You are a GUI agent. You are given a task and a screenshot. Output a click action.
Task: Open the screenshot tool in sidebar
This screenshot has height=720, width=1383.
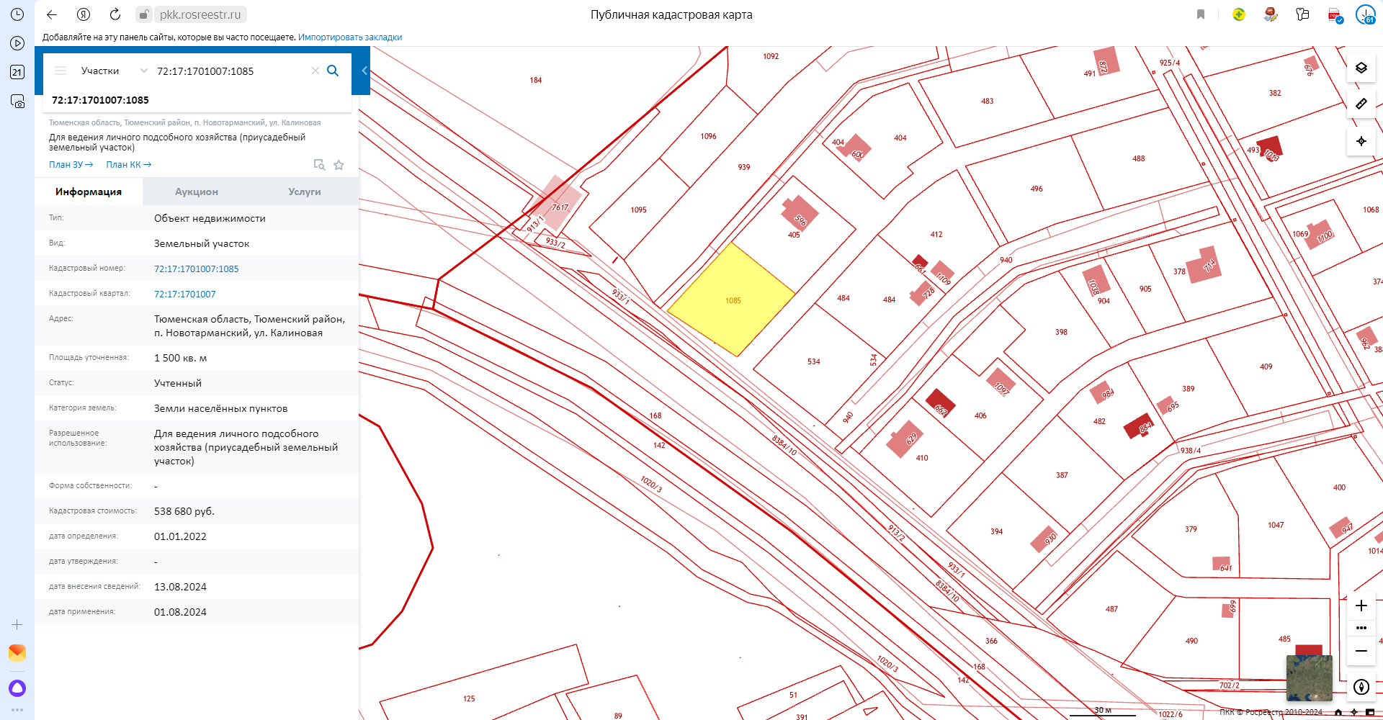tap(17, 102)
